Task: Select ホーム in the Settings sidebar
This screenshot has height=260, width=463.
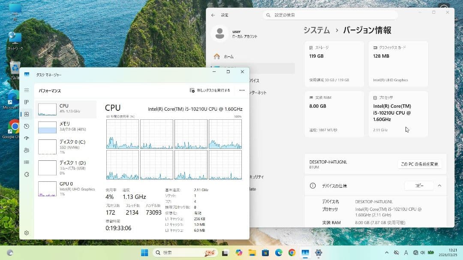Action: 228,56
